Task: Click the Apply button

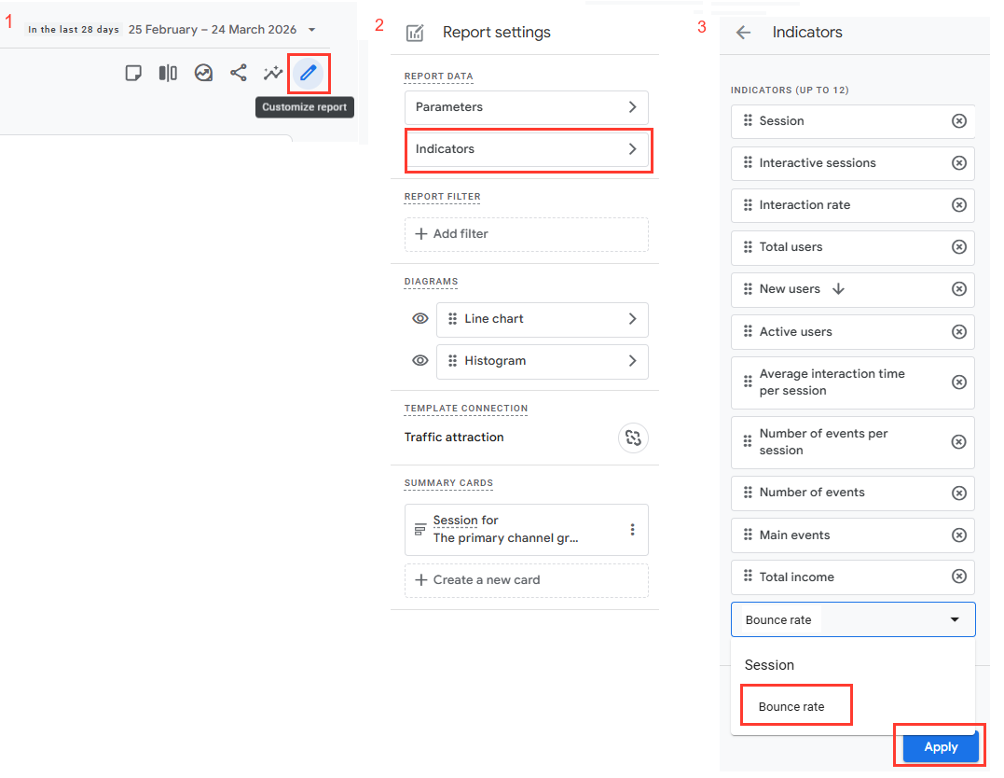Action: click(939, 746)
